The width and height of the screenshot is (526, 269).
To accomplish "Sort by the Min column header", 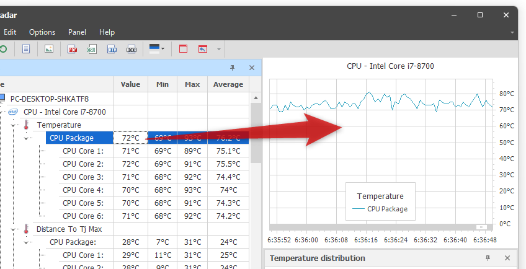I will (x=163, y=84).
